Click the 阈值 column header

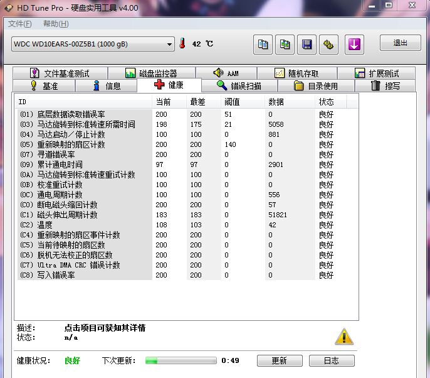243,102
